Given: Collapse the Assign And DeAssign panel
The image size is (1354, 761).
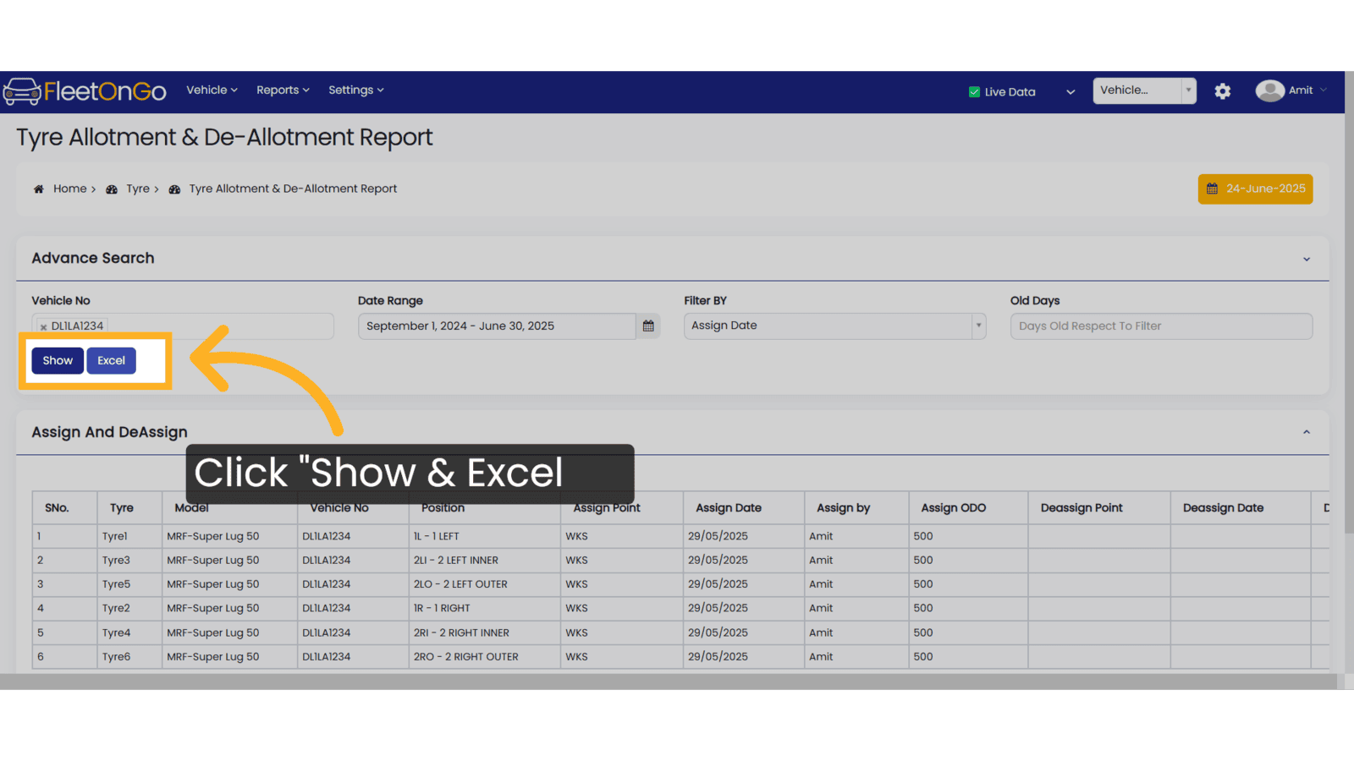Looking at the screenshot, I should point(1307,432).
